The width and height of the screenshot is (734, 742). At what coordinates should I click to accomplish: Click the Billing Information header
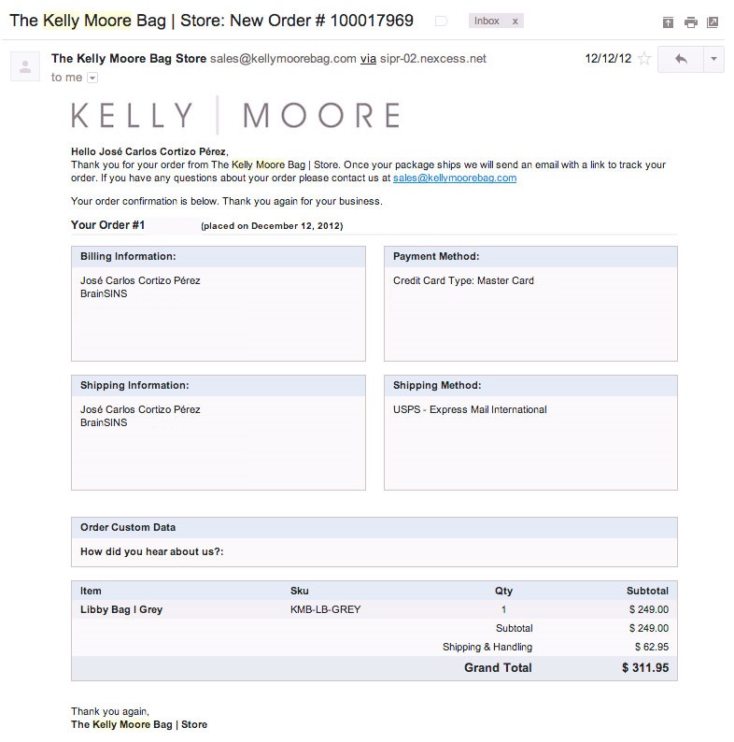point(128,256)
